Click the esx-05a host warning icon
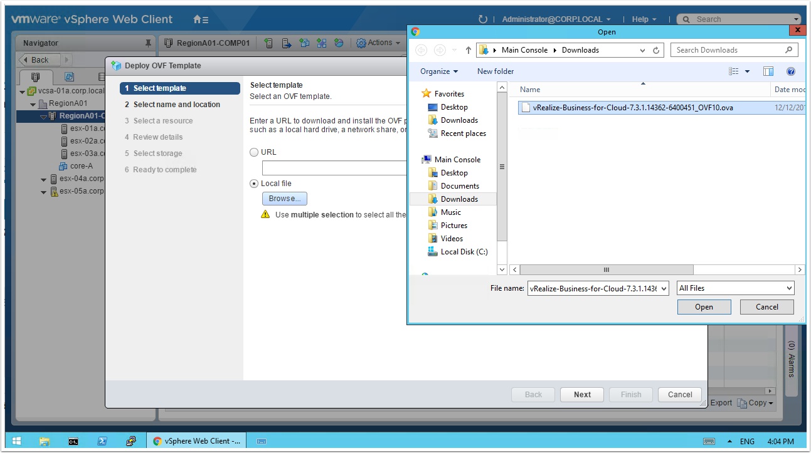This screenshot has height=453, width=811. (x=54, y=192)
